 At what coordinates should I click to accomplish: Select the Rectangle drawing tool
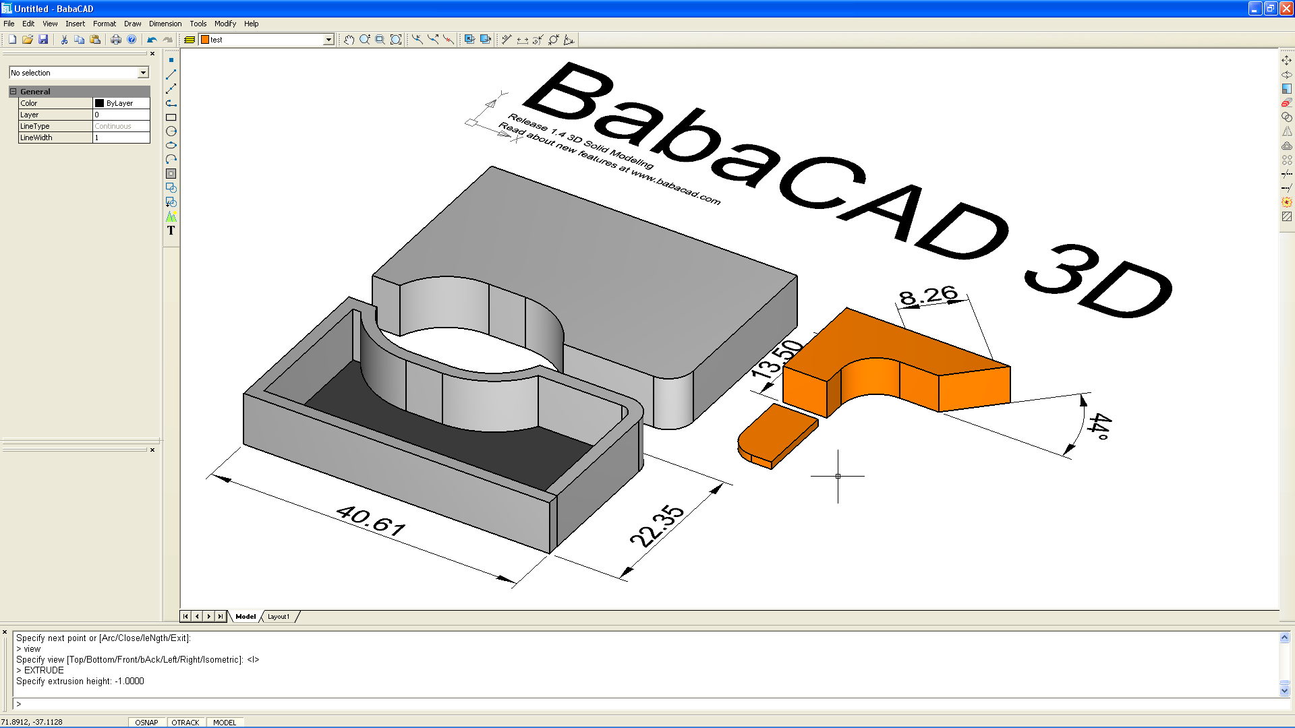[171, 117]
